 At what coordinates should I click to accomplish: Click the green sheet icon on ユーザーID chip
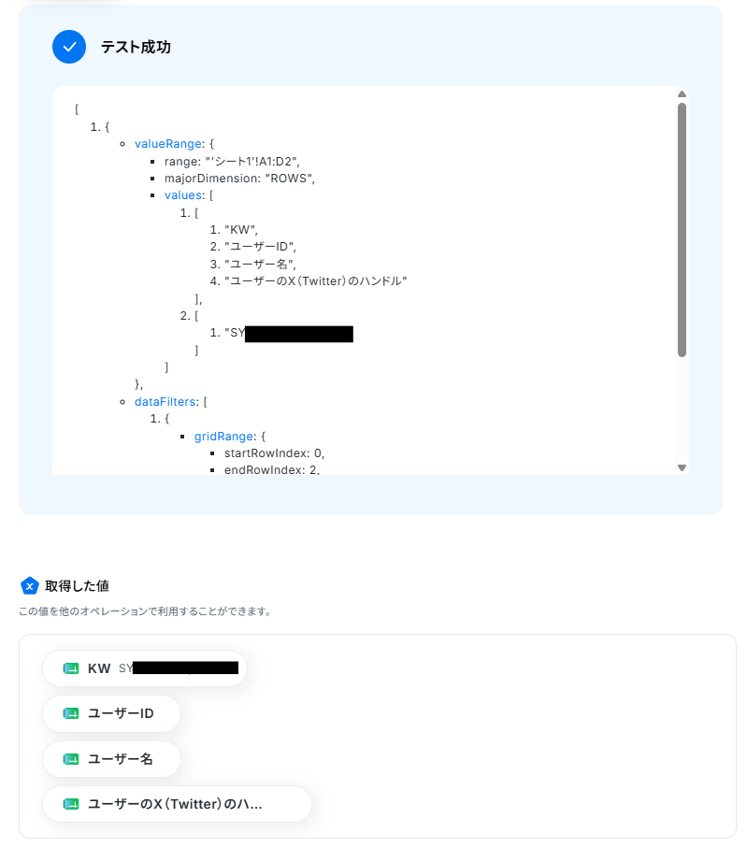coord(71,713)
